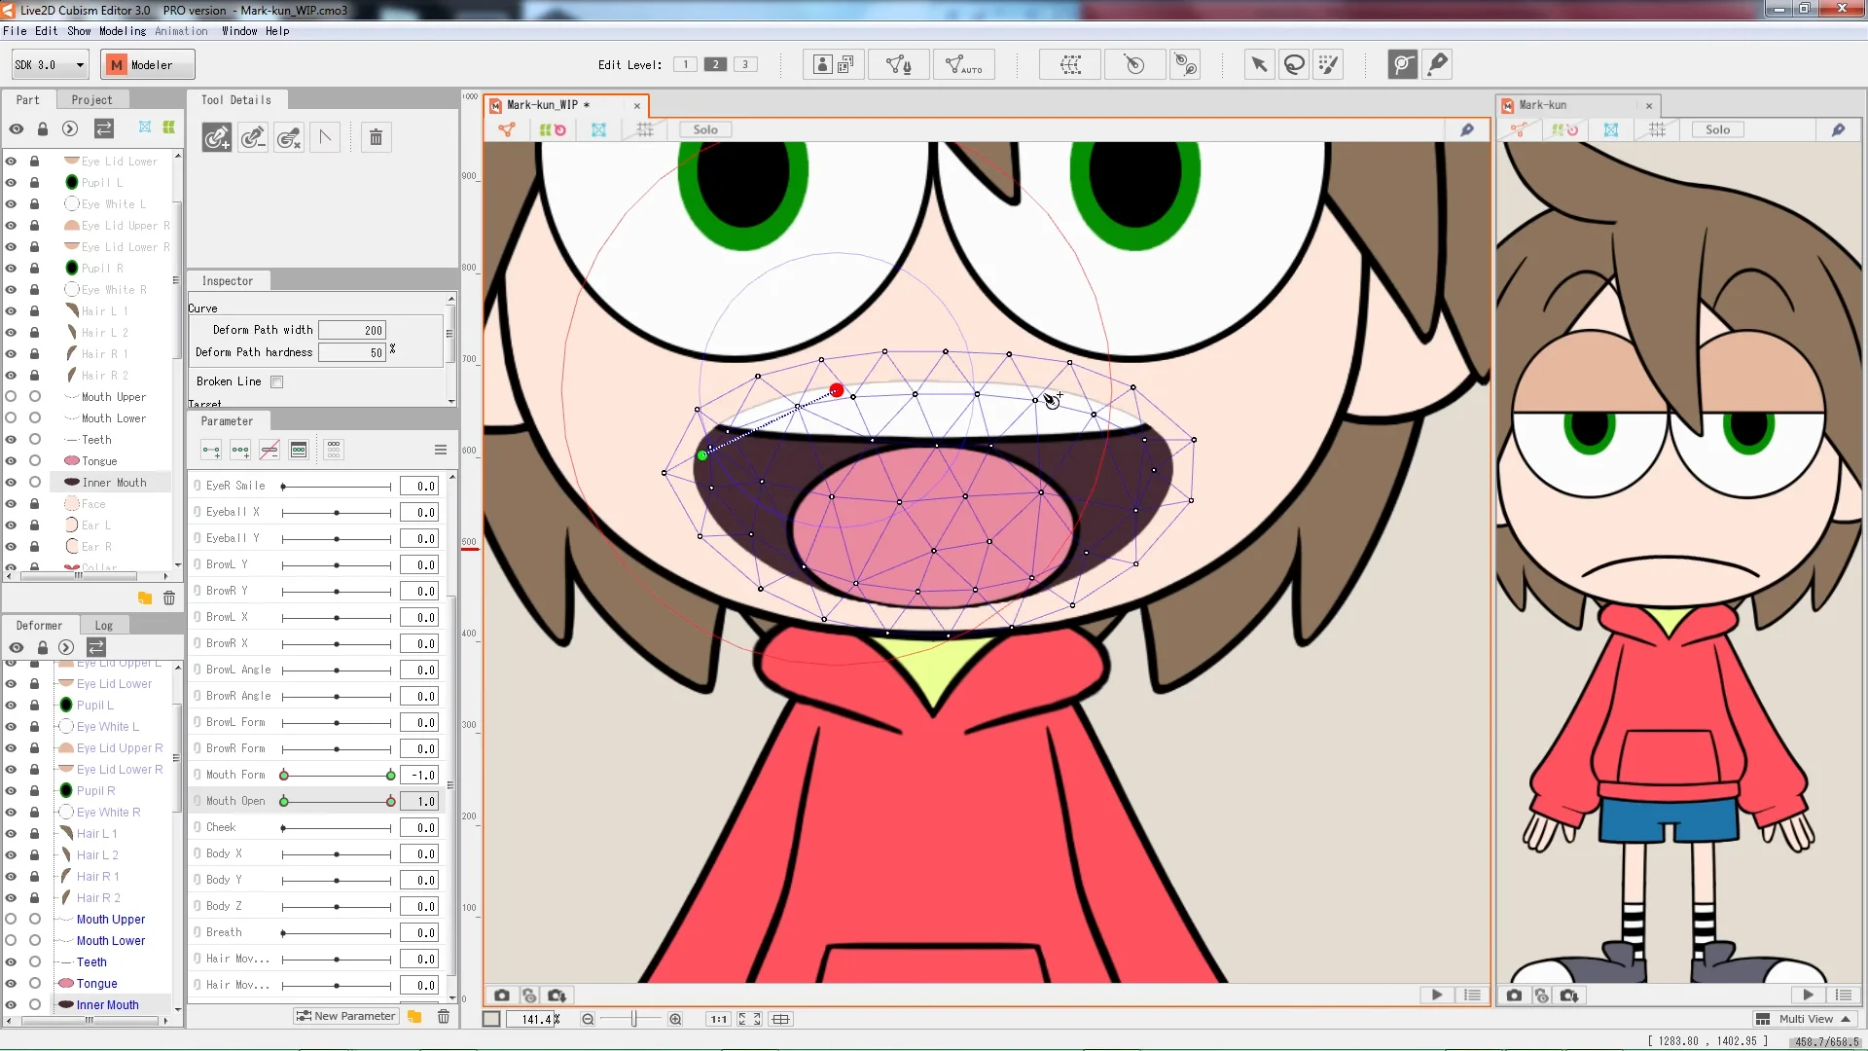The height and width of the screenshot is (1051, 1868).
Task: Click the Solo button above the canvas
Action: click(704, 129)
